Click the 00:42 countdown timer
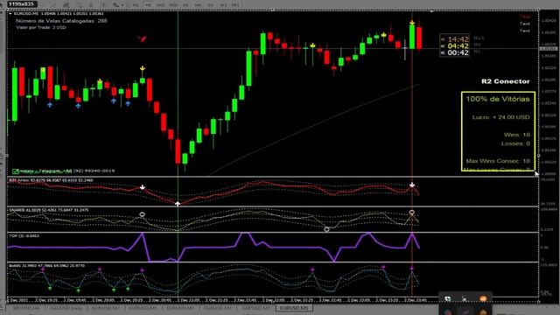Image resolution: width=560 pixels, height=315 pixels. 458,52
